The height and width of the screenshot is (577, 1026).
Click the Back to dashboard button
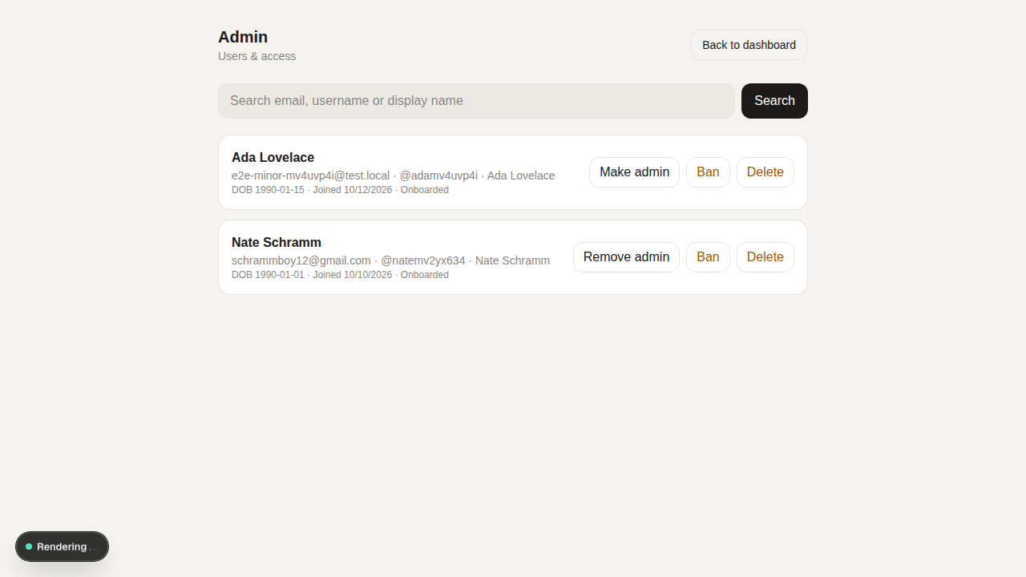749,45
